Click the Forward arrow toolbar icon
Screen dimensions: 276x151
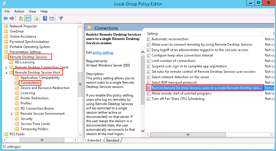12,18
